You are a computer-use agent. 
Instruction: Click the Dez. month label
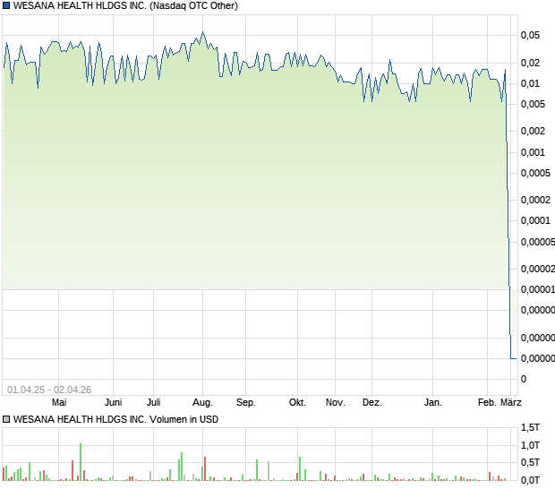pyautogui.click(x=372, y=403)
